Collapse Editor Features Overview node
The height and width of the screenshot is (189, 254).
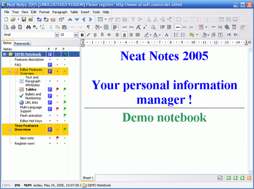tap(10, 72)
